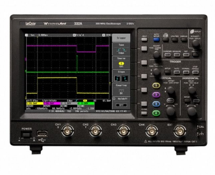Activate the MEASURE button

click(177, 55)
